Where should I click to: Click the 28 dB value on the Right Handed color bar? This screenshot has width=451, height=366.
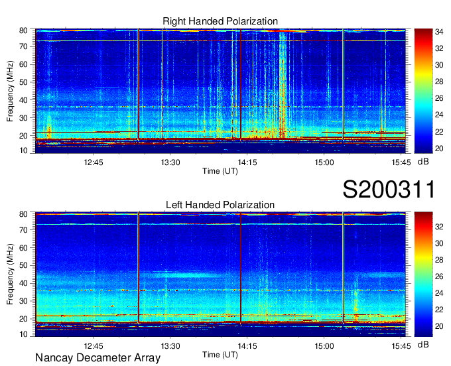click(439, 82)
